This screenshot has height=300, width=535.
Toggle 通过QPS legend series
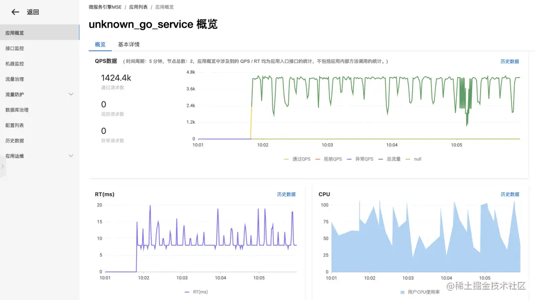(297, 159)
